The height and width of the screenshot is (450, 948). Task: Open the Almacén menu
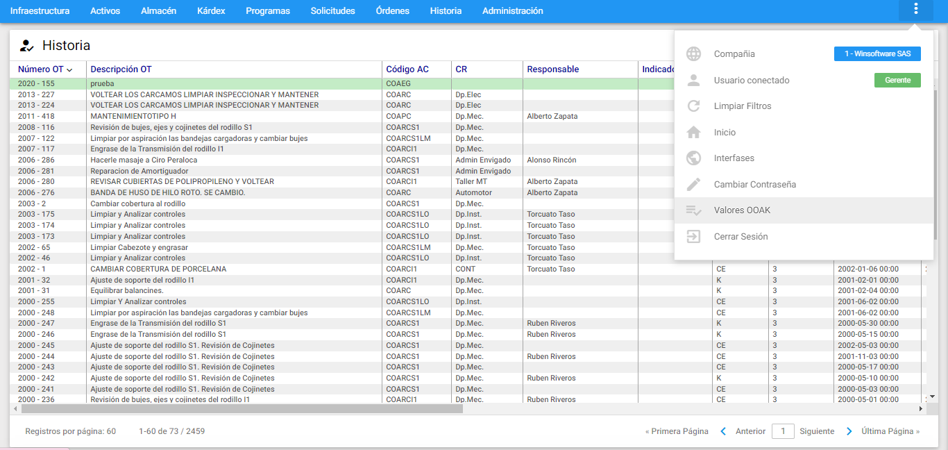click(159, 11)
